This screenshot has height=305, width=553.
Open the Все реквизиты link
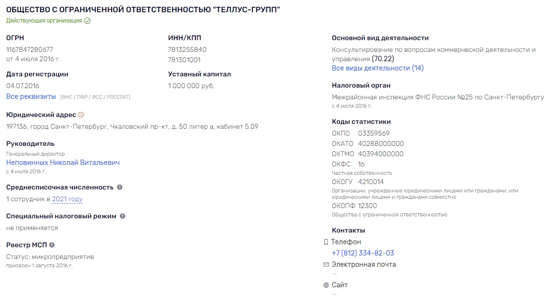pos(31,96)
